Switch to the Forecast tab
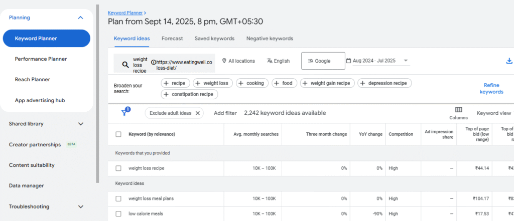 point(172,39)
